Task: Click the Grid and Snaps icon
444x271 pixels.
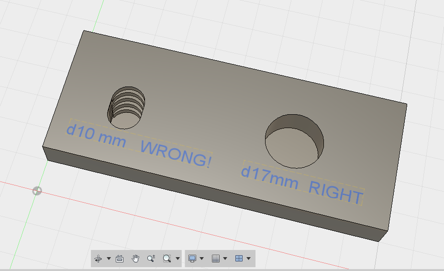Action: (x=215, y=259)
